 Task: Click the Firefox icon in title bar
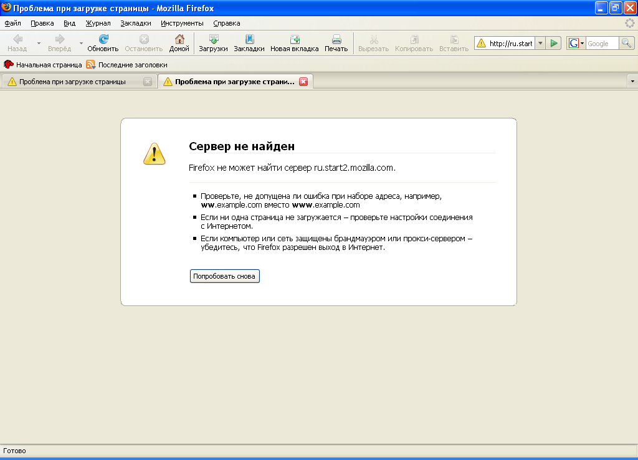point(6,7)
